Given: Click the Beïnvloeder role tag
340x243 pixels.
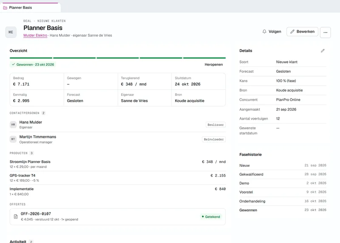Looking at the screenshot, I should [x=214, y=140].
